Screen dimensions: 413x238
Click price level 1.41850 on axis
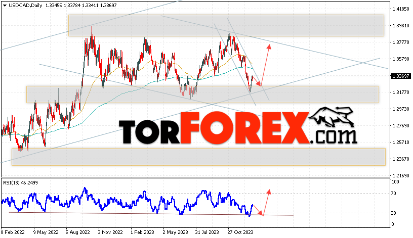401,9
